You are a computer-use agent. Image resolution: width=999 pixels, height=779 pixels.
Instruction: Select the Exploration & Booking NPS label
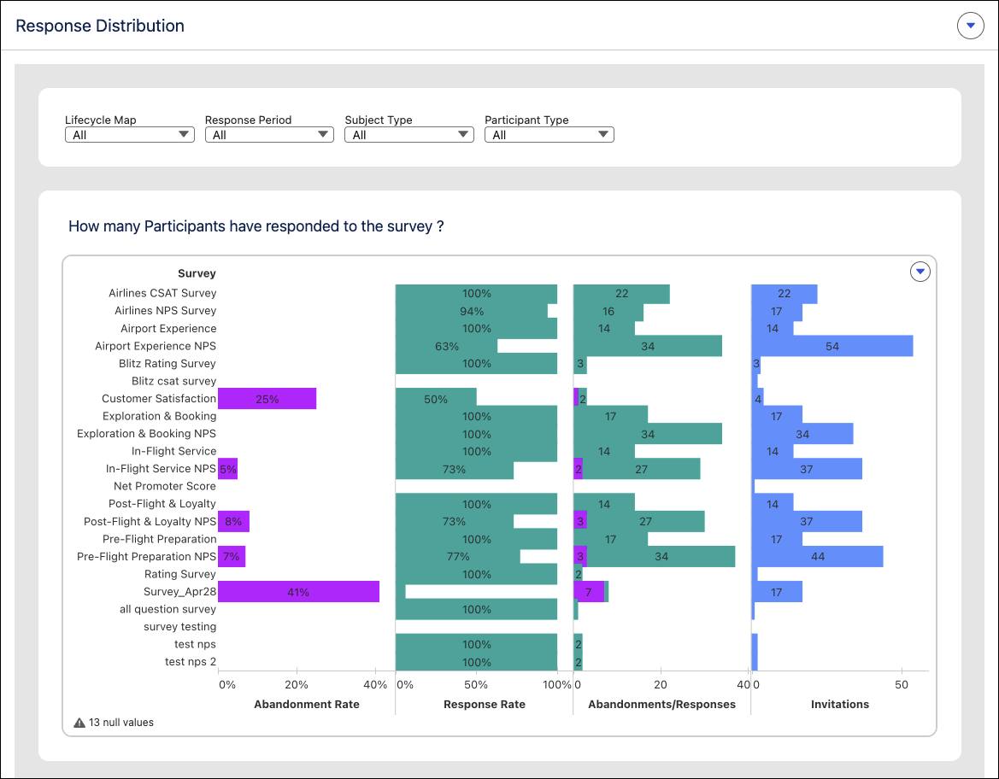coord(146,434)
